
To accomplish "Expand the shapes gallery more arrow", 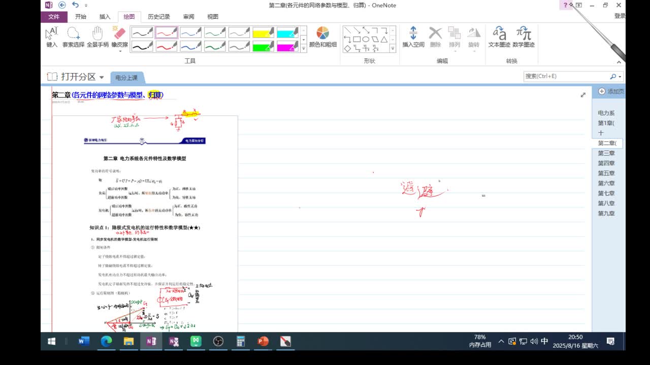I will click(x=393, y=48).
